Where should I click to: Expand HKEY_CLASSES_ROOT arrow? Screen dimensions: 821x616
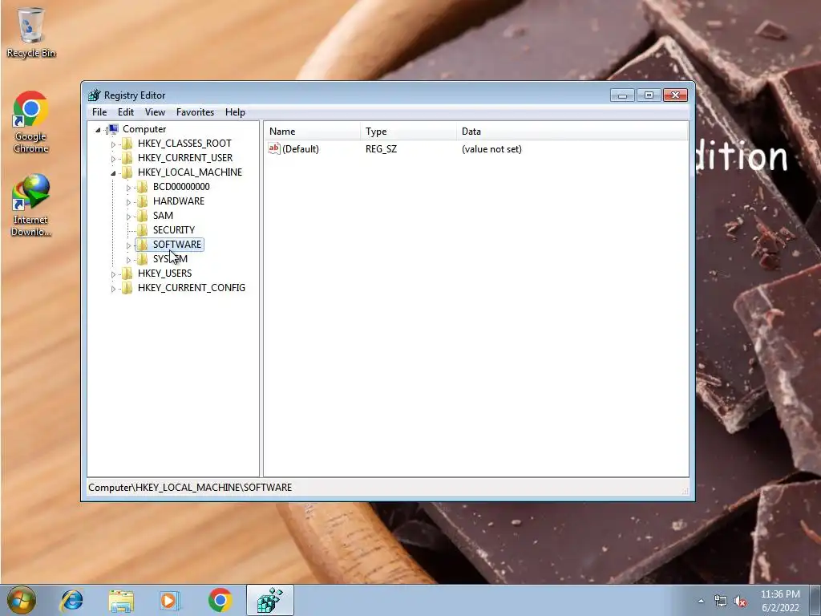(x=113, y=144)
